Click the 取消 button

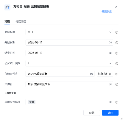(x=92, y=113)
